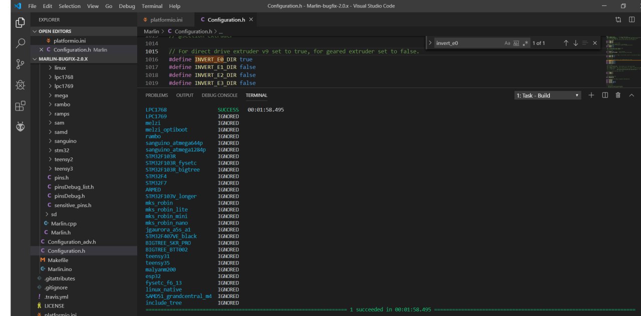
Task: Split the editor right
Action: [x=631, y=19]
